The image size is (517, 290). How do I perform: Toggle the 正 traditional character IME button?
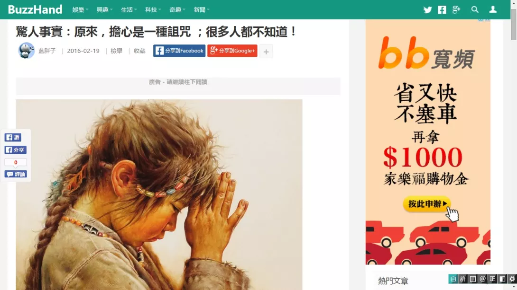[x=492, y=279]
